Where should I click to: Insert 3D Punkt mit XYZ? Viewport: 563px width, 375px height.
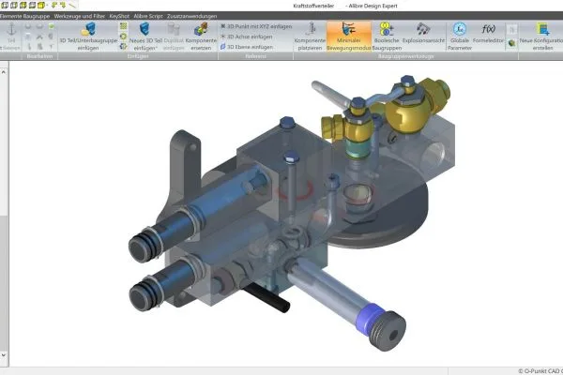(x=256, y=26)
